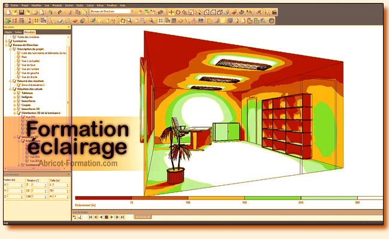
Task: Open the Outils menu
Action: pyautogui.click(x=80, y=5)
